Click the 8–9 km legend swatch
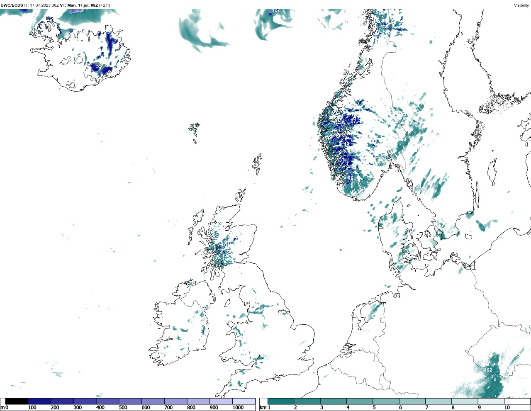 [465, 401]
